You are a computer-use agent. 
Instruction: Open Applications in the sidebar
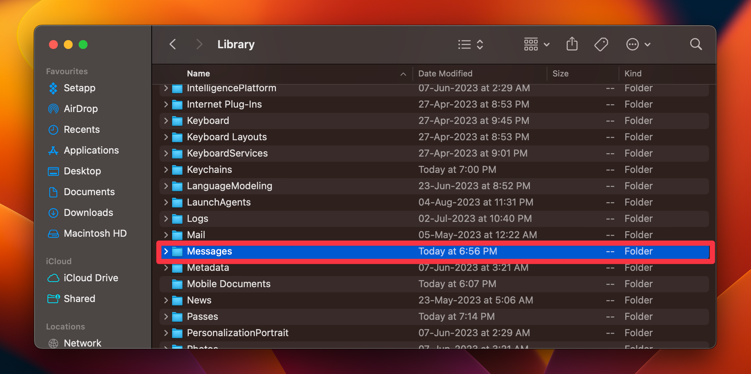83,150
